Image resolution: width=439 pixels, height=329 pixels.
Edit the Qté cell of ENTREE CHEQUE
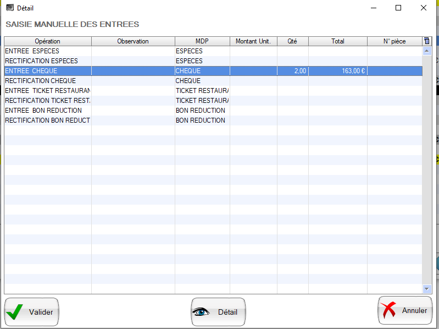click(x=292, y=71)
